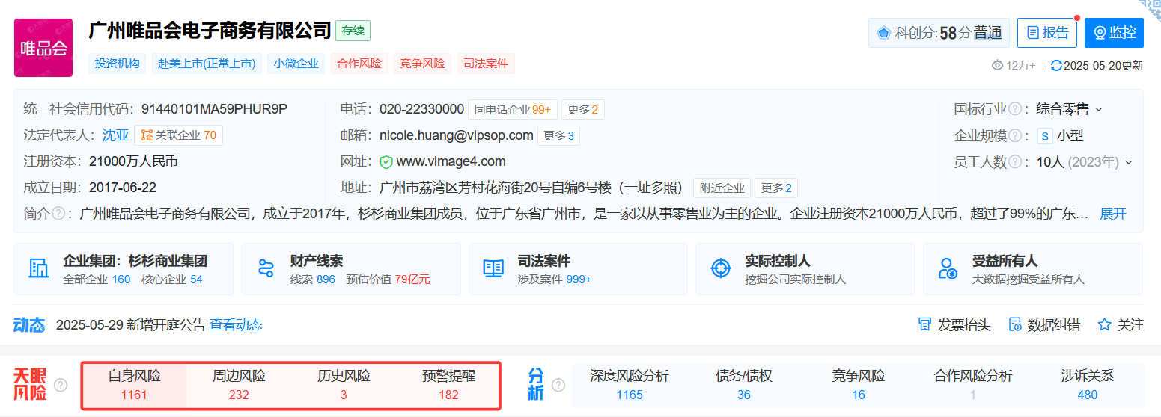The height and width of the screenshot is (417, 1161).
Task: Click the eye views icon near 12万+
Action: pyautogui.click(x=997, y=65)
